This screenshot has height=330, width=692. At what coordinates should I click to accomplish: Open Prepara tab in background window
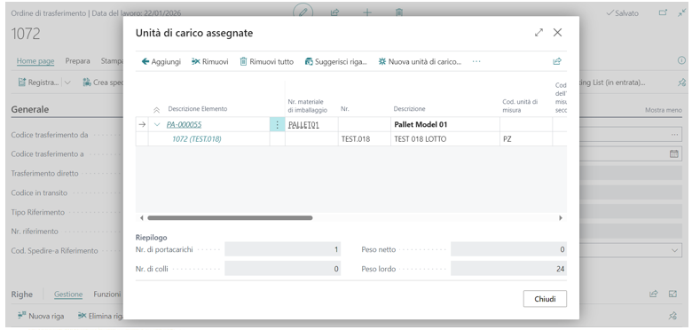pos(78,61)
